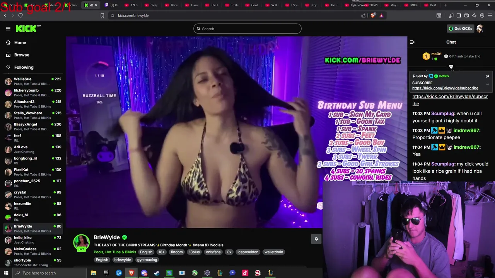
Task: Click the share icon in address bar
Action: [364, 15]
